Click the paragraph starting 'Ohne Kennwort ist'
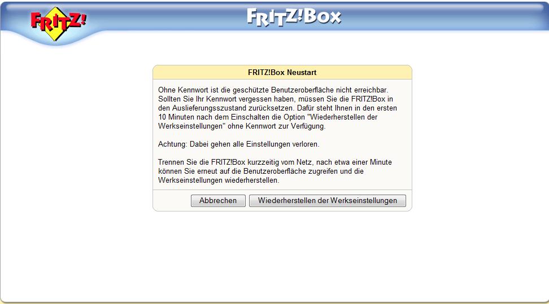 [x=278, y=108]
